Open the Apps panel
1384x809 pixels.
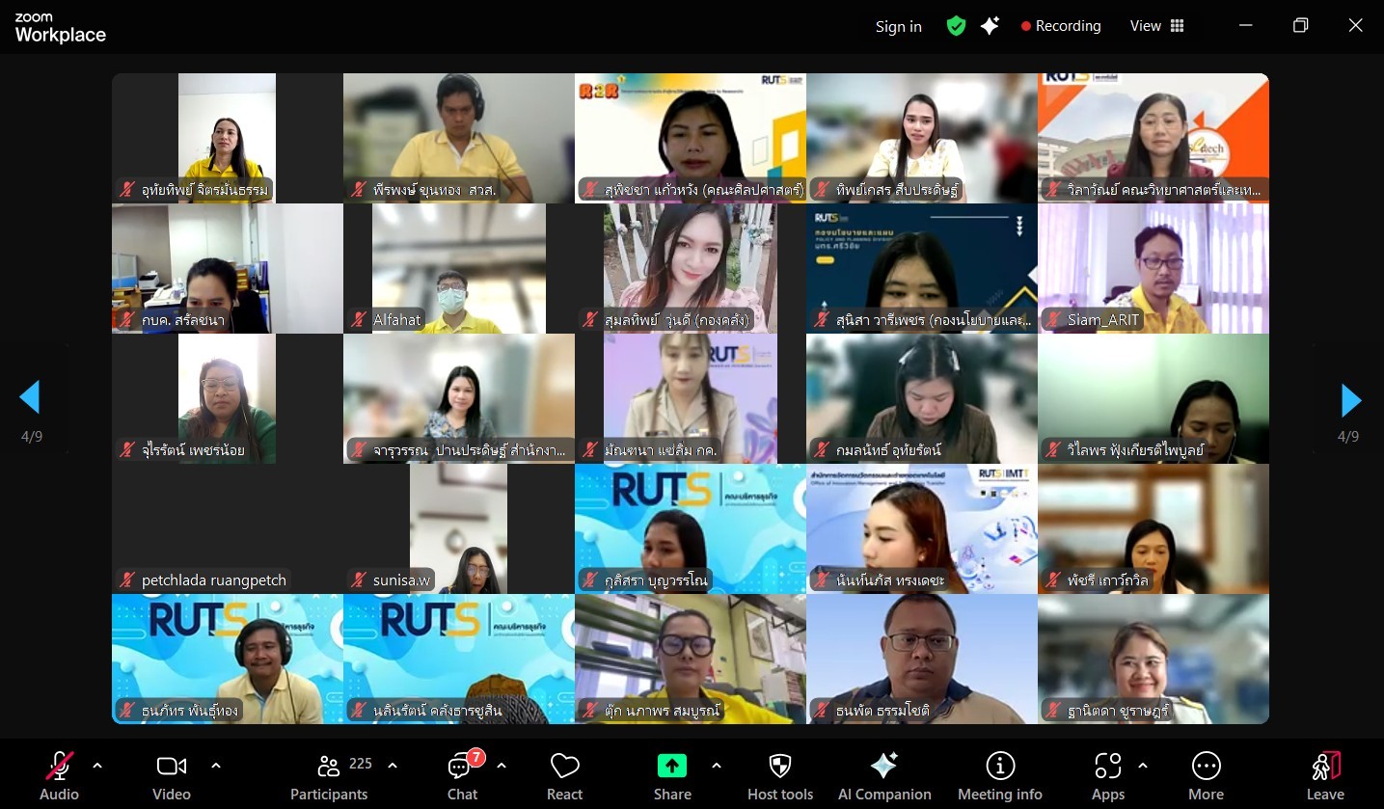point(1108,776)
